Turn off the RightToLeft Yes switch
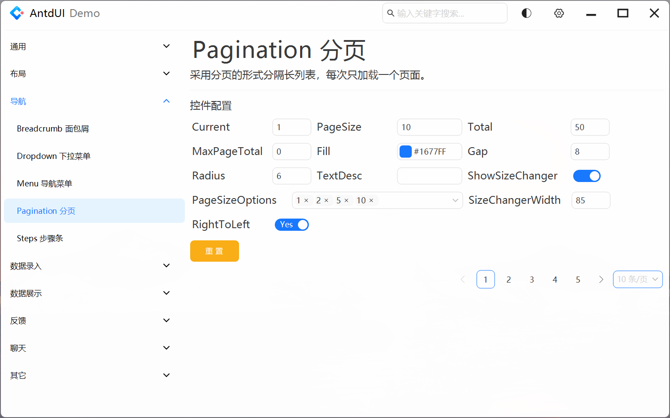Screen dimensions: 670x418 (x=292, y=225)
